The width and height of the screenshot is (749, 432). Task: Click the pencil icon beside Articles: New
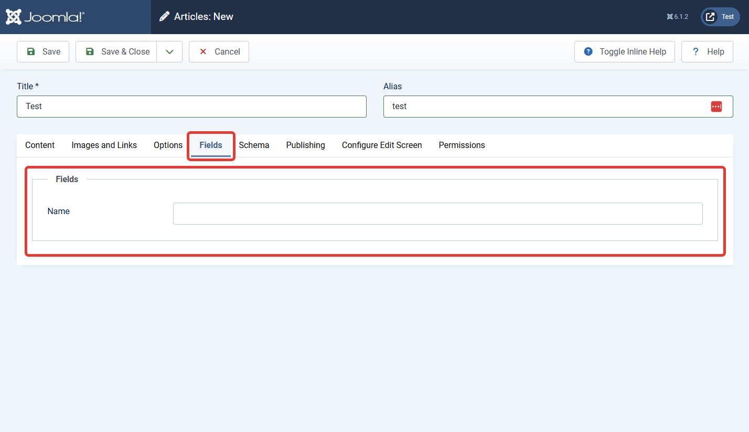[165, 17]
